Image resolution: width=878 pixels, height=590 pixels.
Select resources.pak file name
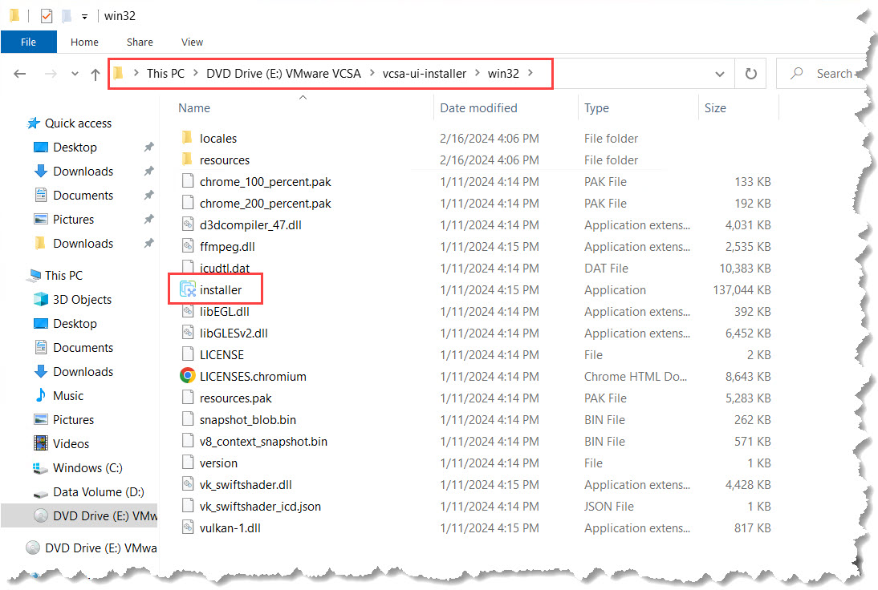click(236, 398)
